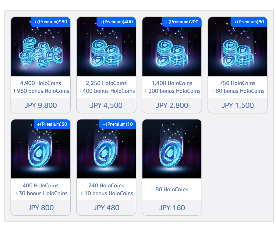This screenshot has width=276, height=229.
Task: Tap the JPY 480 price
Action: tap(106, 208)
